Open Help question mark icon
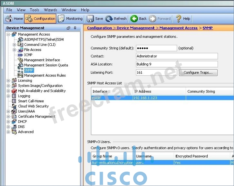 point(179,19)
